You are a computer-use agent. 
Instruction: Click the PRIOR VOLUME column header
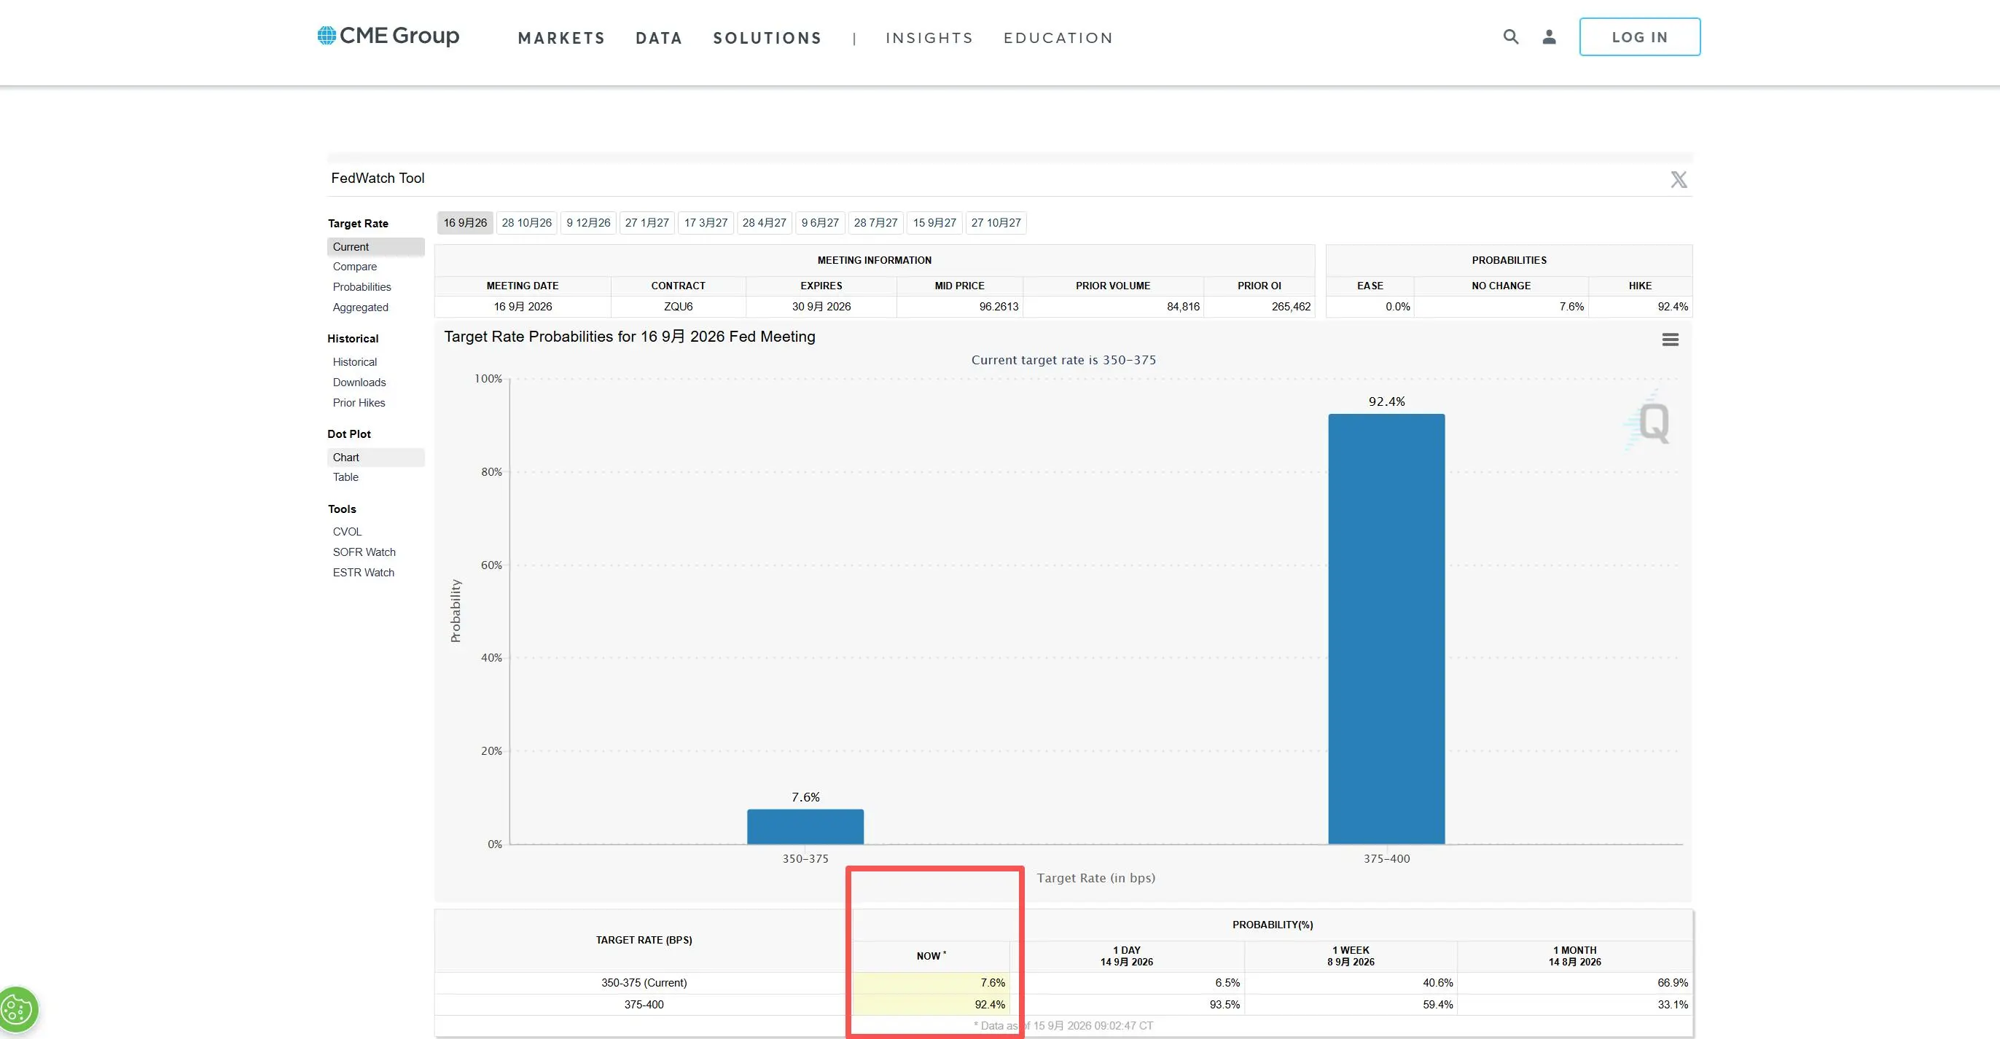point(1112,286)
